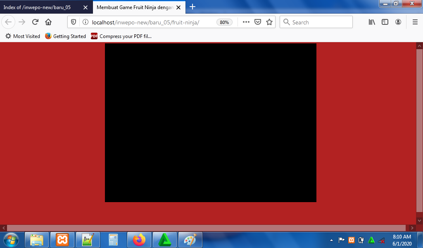The height and width of the screenshot is (248, 423).
Task: Open Windows Explorer from taskbar
Action: (x=37, y=240)
